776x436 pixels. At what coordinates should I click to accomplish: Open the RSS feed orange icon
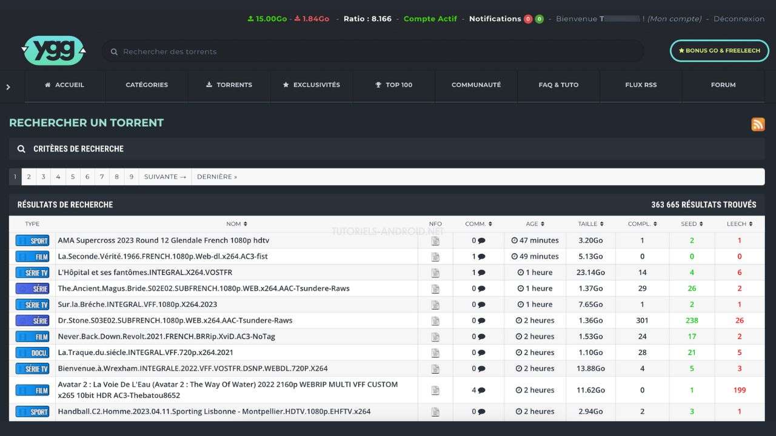coord(758,124)
